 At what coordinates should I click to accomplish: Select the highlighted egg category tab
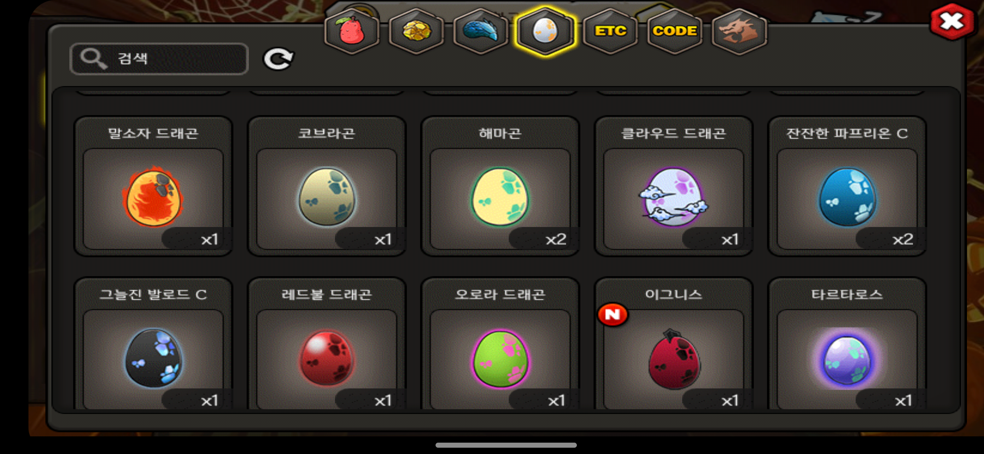point(545,31)
